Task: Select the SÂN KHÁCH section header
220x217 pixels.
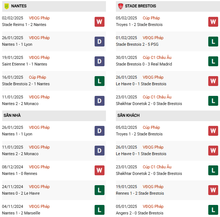Action: pyautogui.click(x=128, y=116)
